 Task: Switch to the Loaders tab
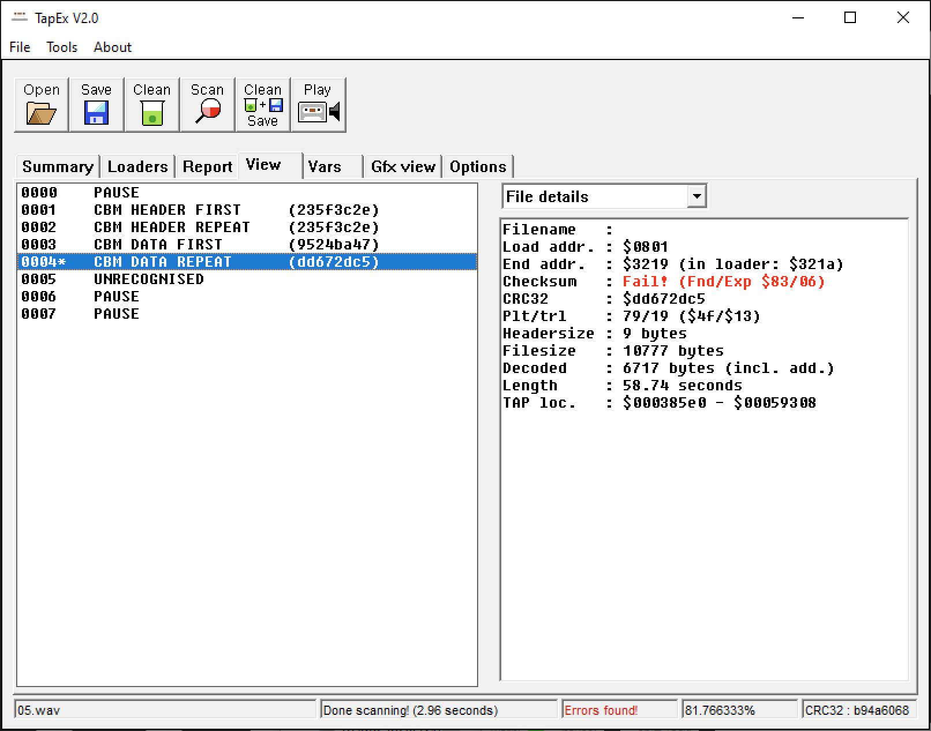(x=137, y=167)
